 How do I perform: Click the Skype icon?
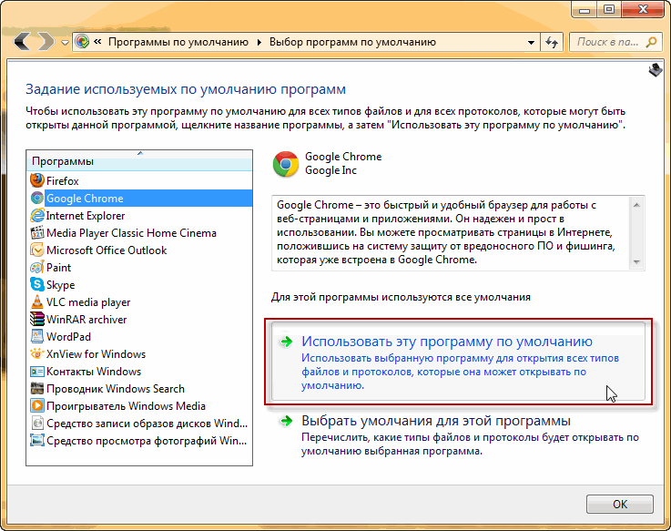pyautogui.click(x=37, y=284)
